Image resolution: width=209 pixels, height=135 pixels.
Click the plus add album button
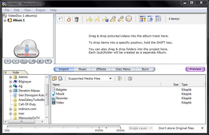[x=8, y=61]
